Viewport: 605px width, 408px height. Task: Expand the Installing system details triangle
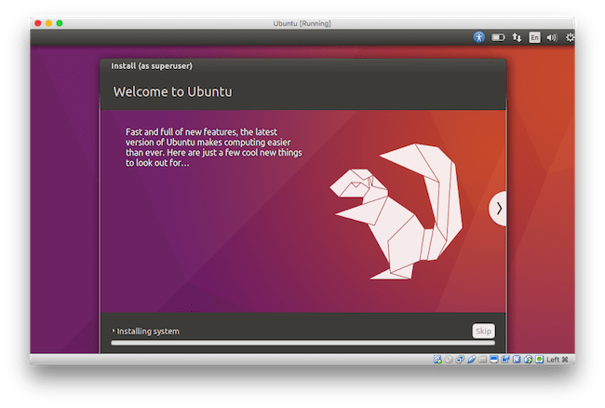click(114, 331)
